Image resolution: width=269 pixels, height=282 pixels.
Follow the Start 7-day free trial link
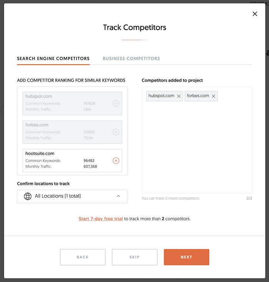(x=101, y=219)
